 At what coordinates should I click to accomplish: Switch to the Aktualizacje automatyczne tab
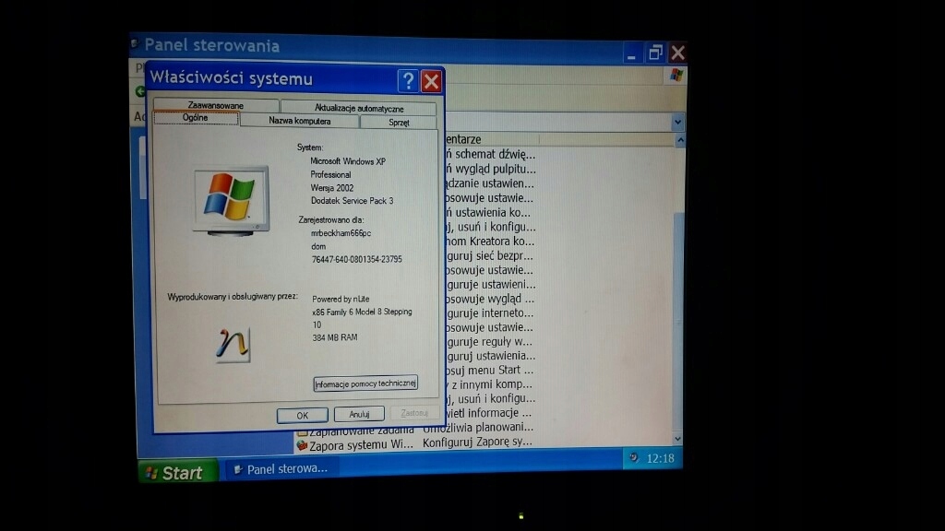click(359, 109)
